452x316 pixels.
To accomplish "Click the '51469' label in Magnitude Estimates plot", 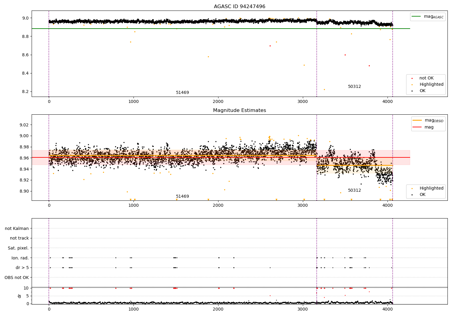I will (183, 197).
